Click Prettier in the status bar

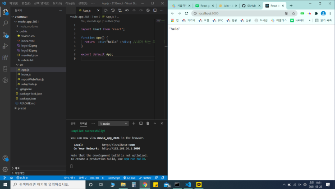[x=145, y=178]
